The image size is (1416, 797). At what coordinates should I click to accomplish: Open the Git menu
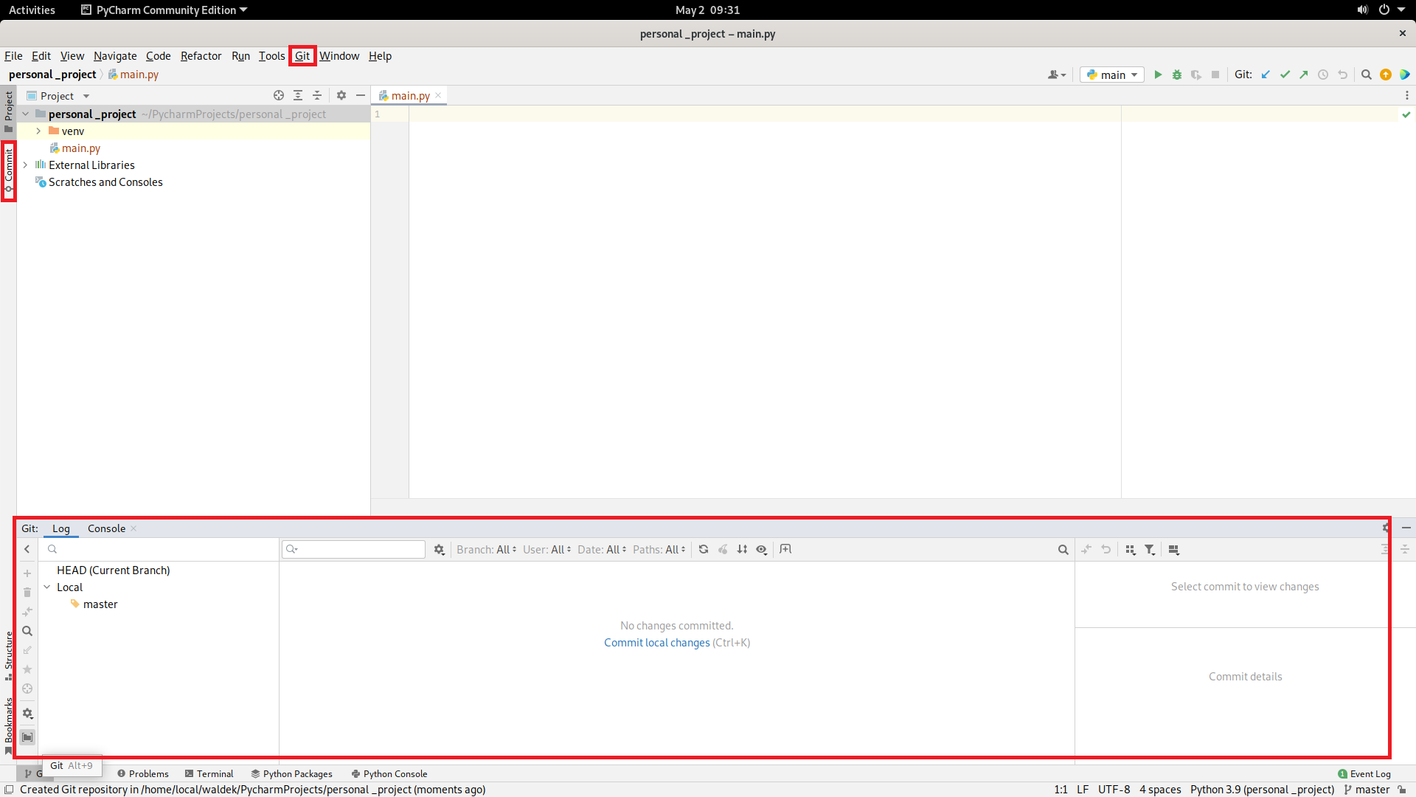pos(302,55)
